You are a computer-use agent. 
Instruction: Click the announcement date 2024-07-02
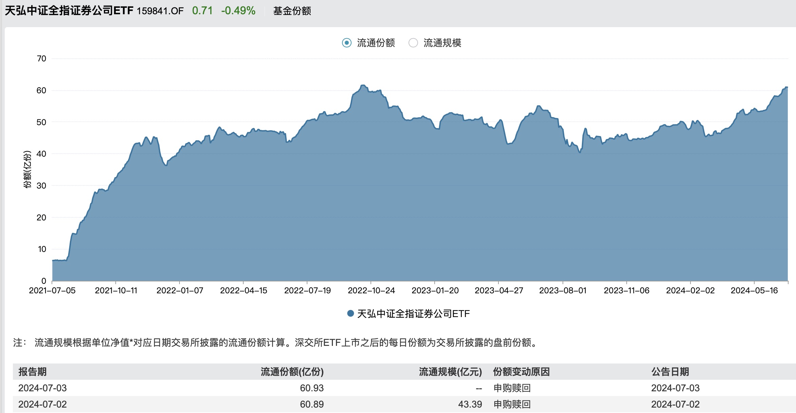click(675, 404)
